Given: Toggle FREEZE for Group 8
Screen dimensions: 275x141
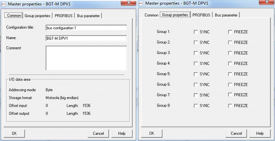Looking at the screenshot, I should coord(230,106).
